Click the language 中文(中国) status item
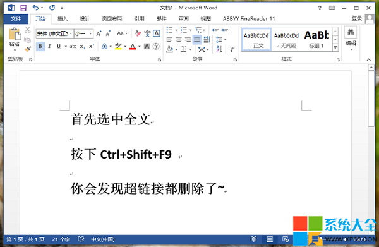Screen dimensions: 379x247 (103, 239)
